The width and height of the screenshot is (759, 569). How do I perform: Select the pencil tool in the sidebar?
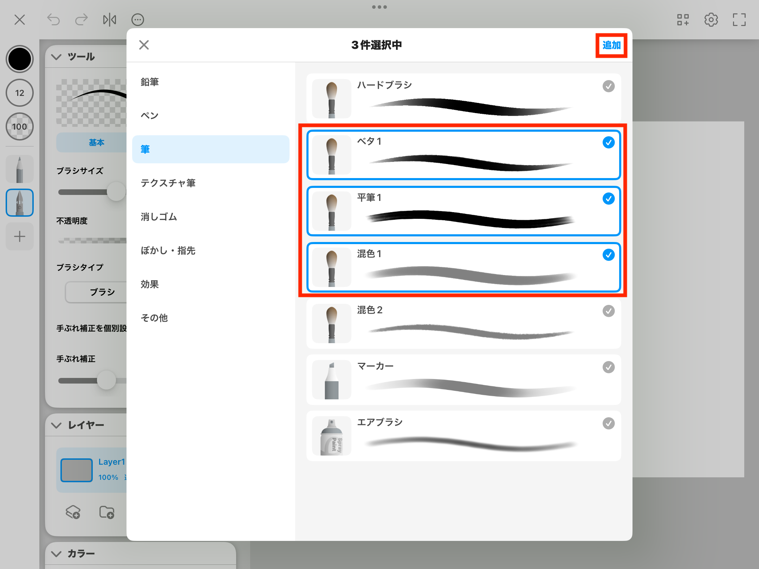click(x=20, y=169)
